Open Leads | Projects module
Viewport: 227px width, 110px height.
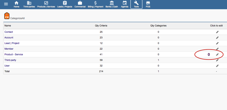pyautogui.click(x=65, y=4)
